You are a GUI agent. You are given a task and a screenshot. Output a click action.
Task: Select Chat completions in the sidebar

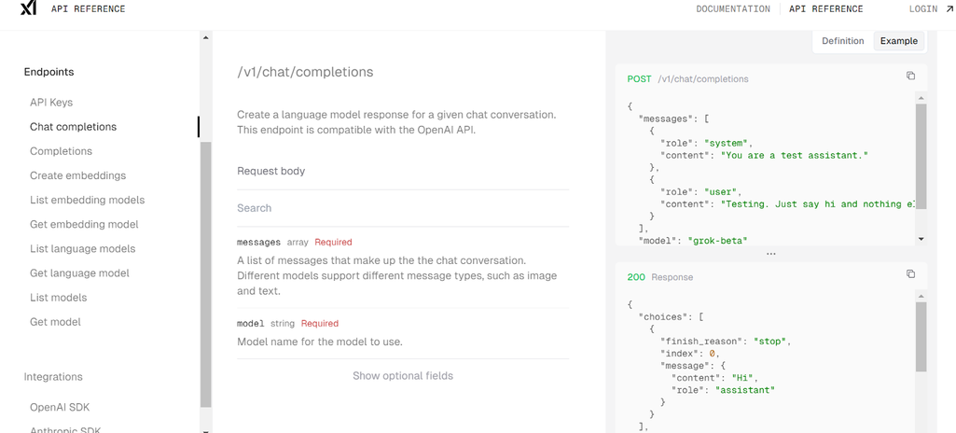(73, 127)
